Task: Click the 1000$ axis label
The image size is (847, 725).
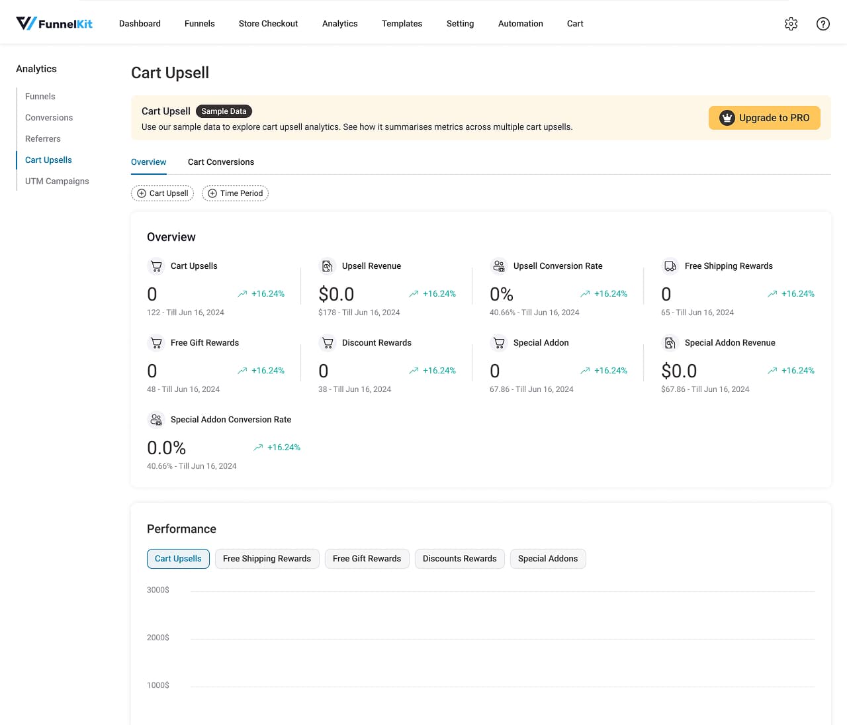Action: tap(158, 685)
